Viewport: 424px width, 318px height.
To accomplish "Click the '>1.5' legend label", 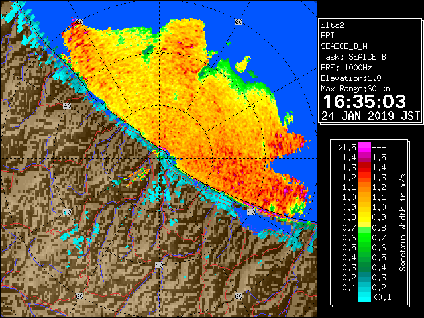I will click(347, 148).
